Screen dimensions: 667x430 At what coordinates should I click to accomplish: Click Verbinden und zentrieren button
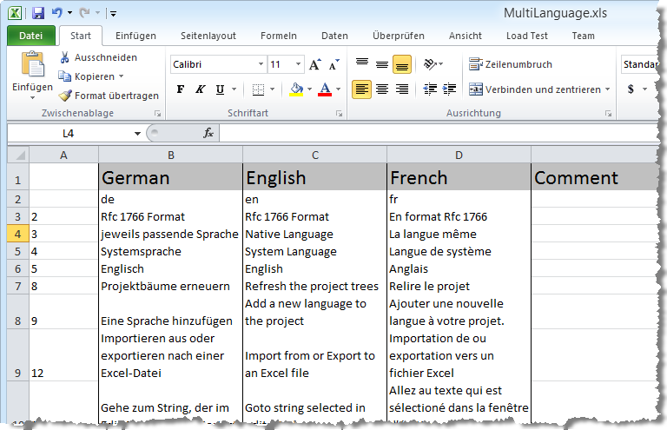[x=538, y=89]
